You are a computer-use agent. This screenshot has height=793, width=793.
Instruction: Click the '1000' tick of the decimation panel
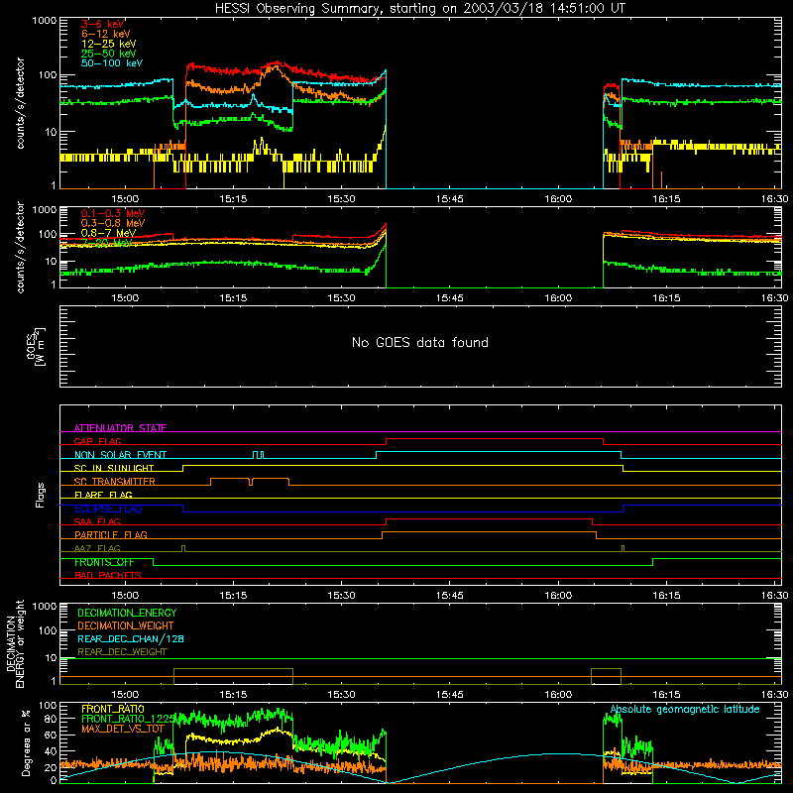(x=45, y=606)
